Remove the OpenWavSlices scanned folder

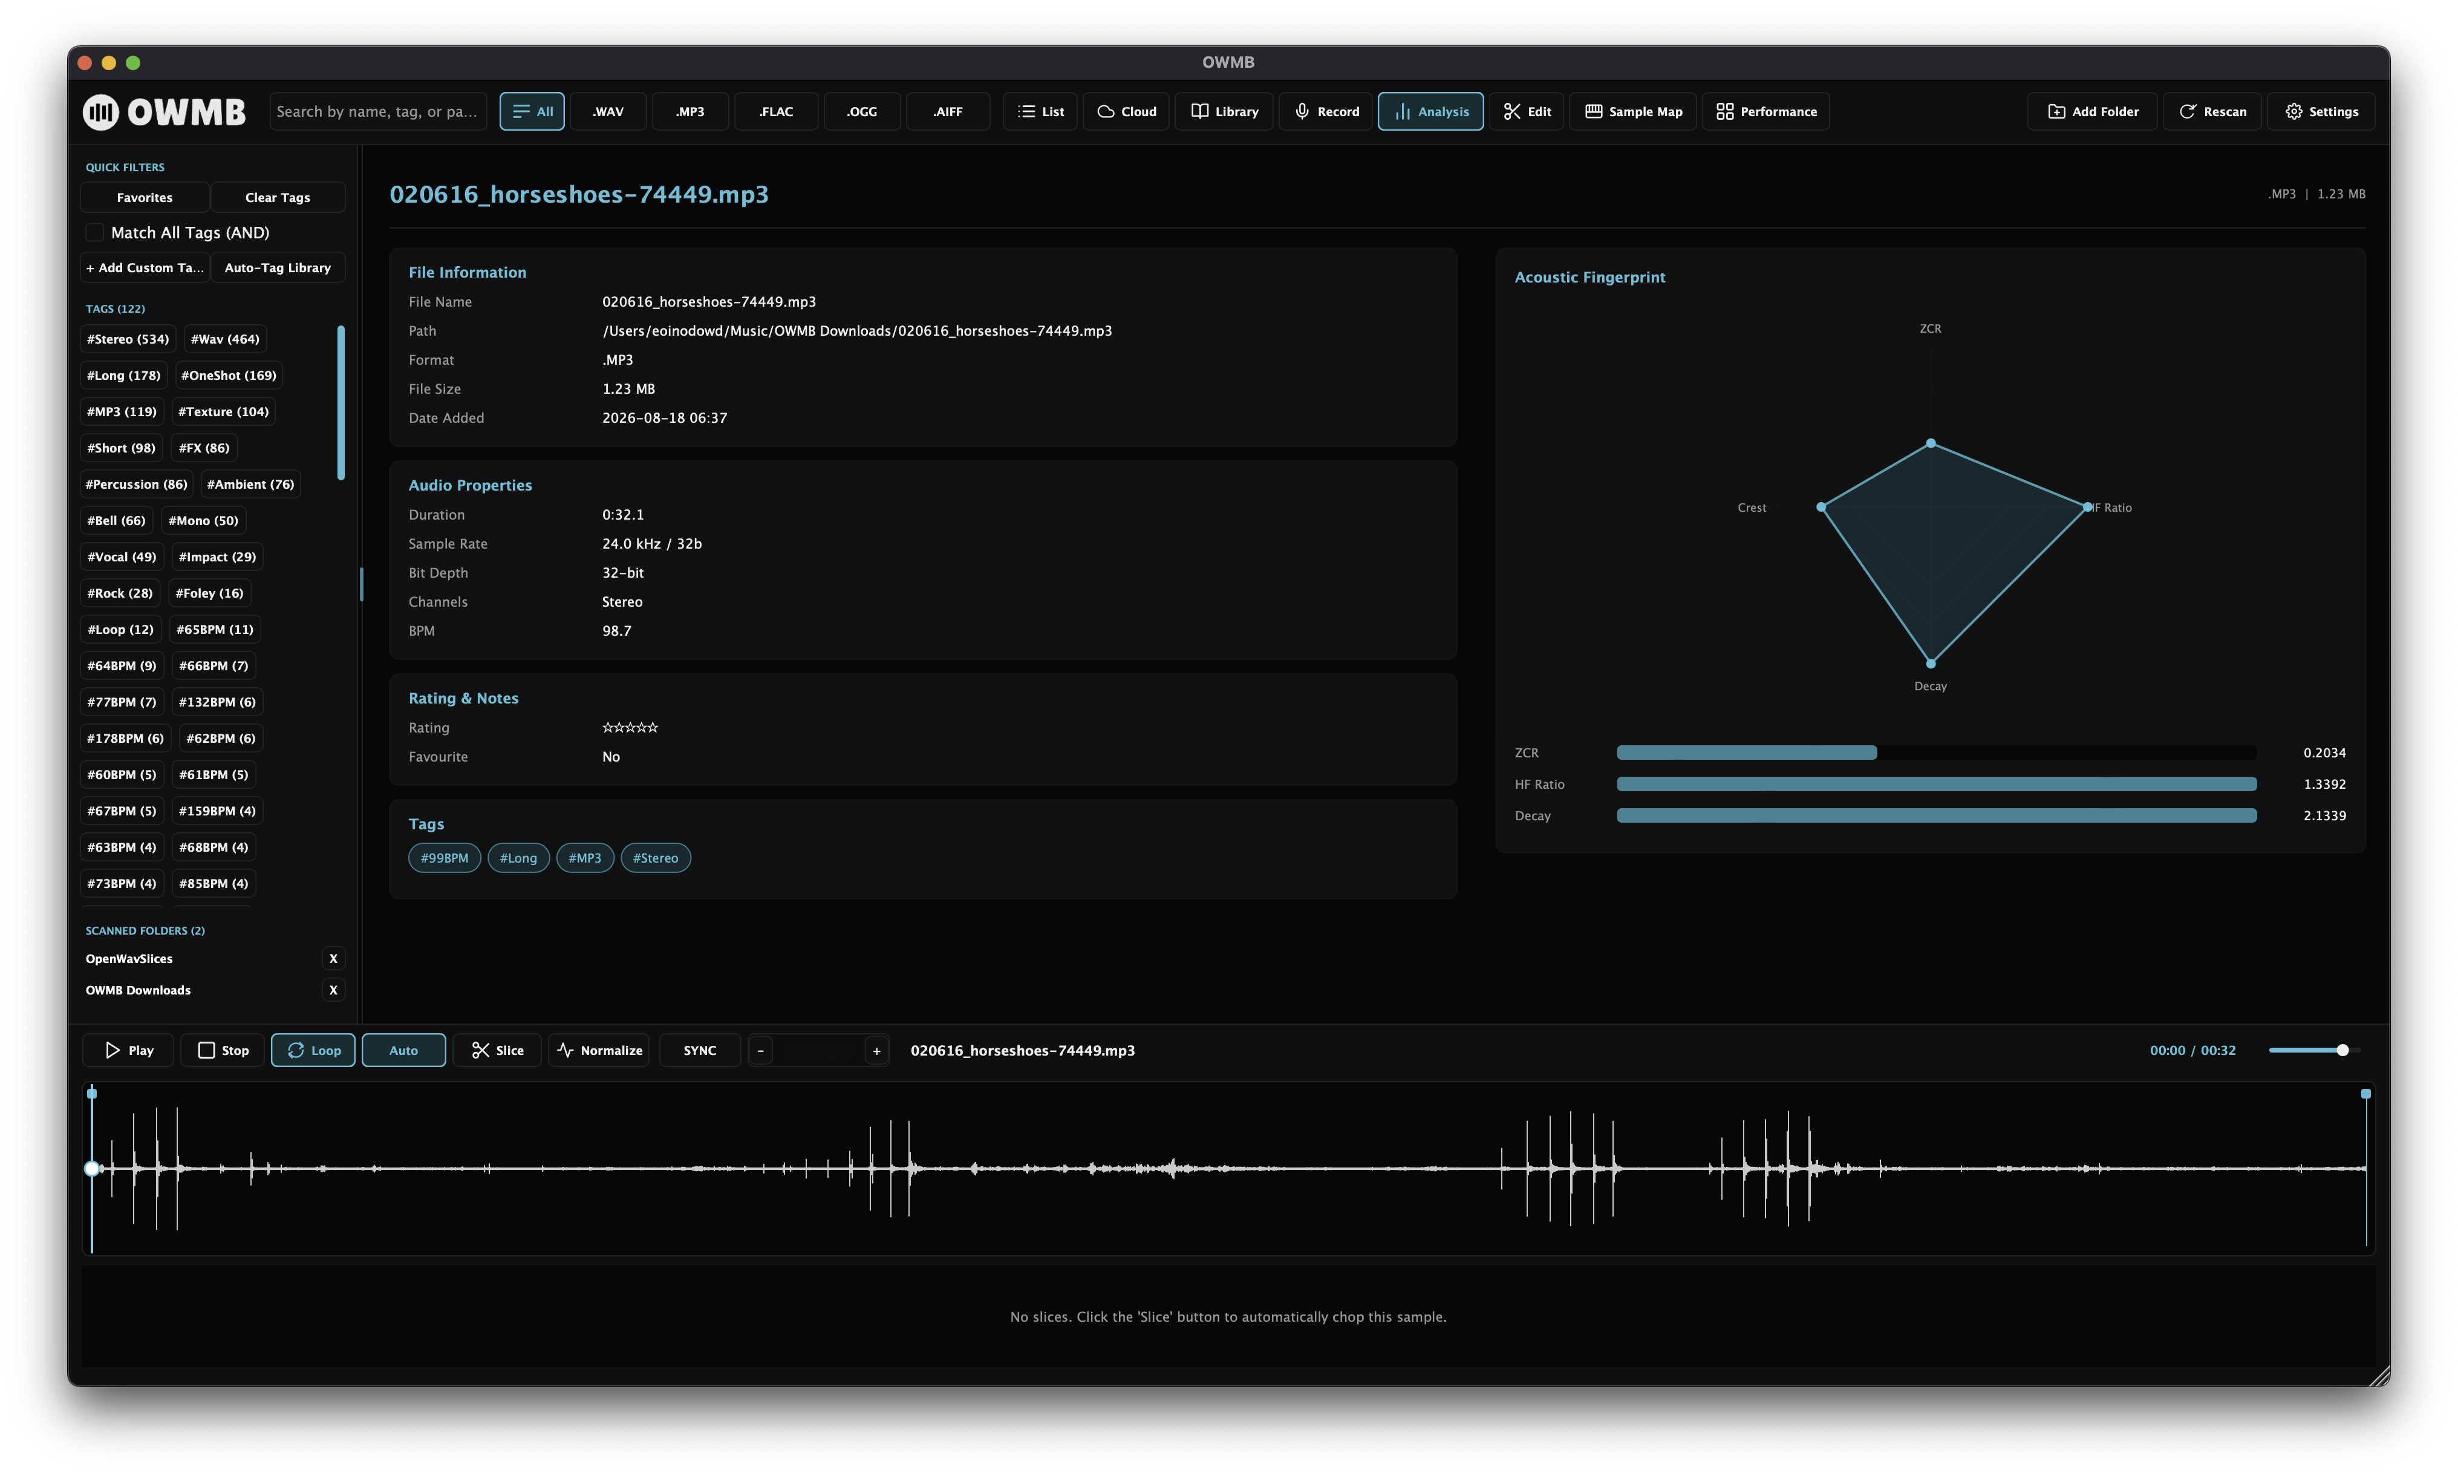(333, 959)
